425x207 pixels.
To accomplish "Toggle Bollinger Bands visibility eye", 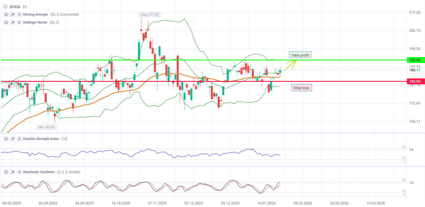I will (6, 22).
